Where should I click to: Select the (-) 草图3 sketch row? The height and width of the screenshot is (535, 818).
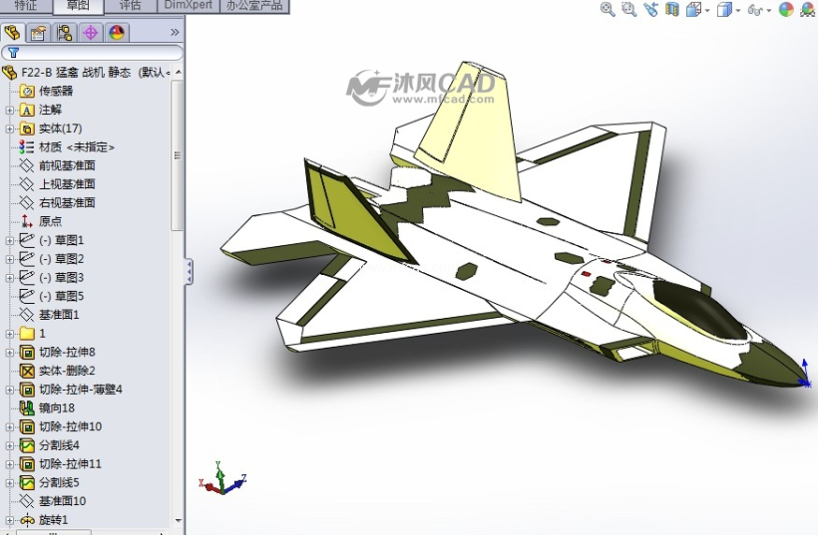point(52,278)
